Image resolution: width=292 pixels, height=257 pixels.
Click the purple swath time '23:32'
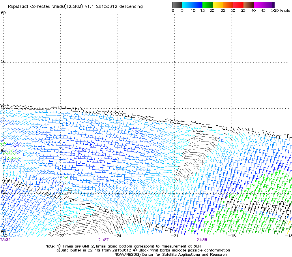5,240
